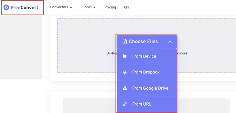The width and height of the screenshot is (236, 113).
Task: Expand the Converters chevron arrow
Action: [71, 7]
